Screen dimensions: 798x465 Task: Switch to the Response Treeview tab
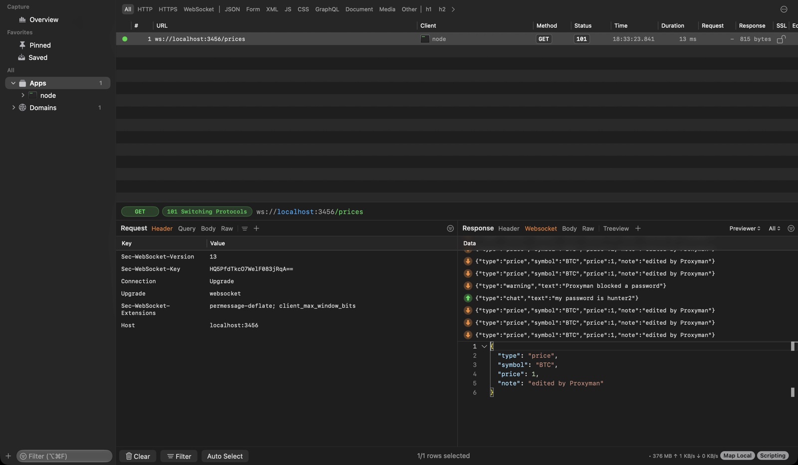coord(616,229)
